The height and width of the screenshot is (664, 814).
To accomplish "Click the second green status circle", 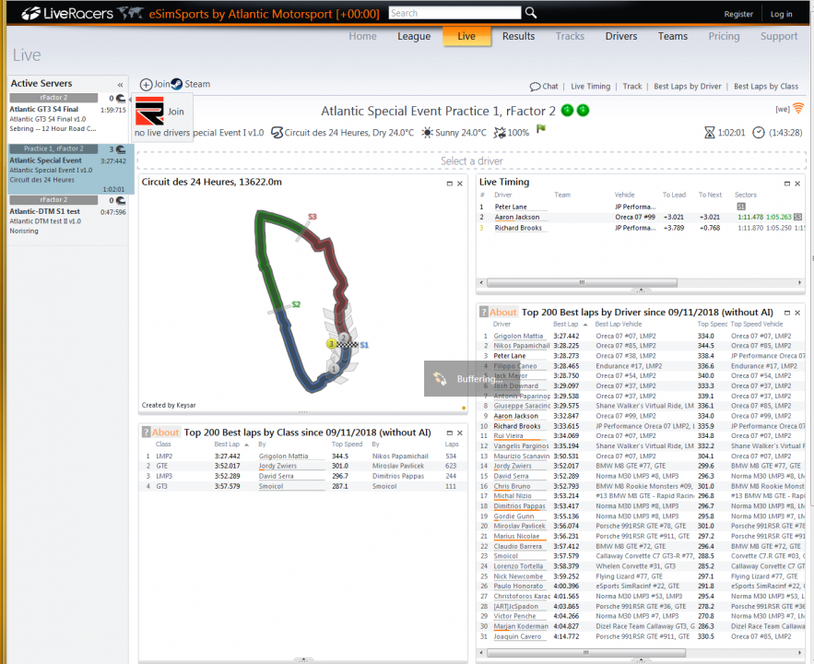I will tap(583, 110).
